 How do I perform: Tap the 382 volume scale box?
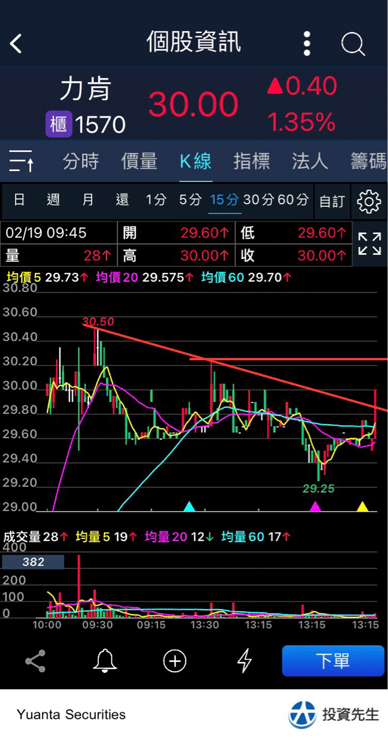33,562
